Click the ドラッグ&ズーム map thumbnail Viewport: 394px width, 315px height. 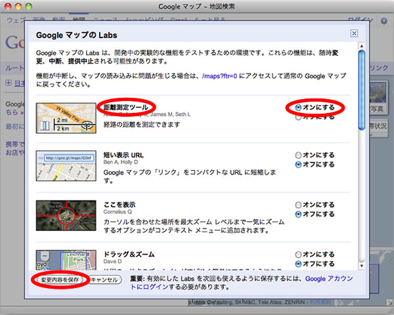click(x=66, y=260)
